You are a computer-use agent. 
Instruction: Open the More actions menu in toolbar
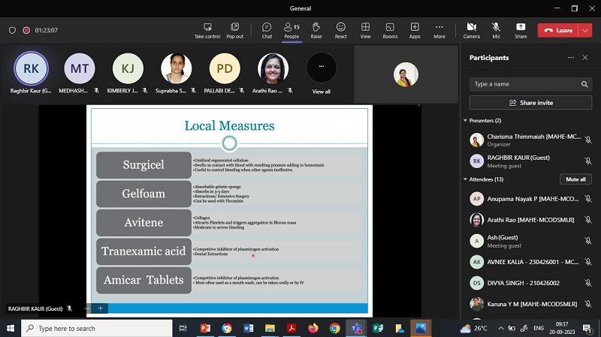[x=439, y=30]
